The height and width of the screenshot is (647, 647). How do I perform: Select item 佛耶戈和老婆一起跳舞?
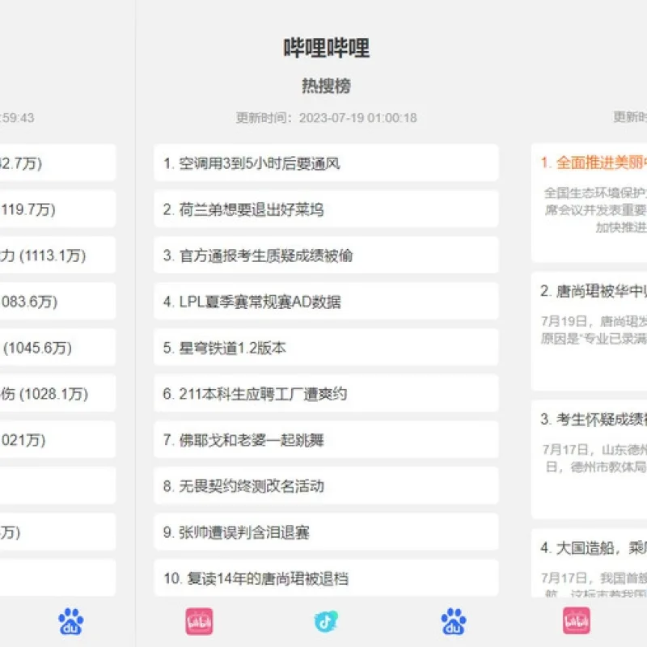(x=326, y=440)
